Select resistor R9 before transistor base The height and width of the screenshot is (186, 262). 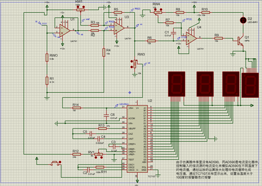218,38
